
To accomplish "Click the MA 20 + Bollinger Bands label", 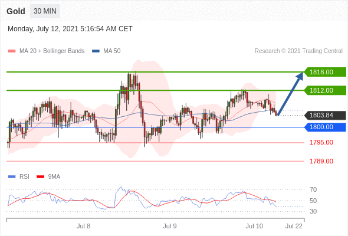I will [52, 51].
